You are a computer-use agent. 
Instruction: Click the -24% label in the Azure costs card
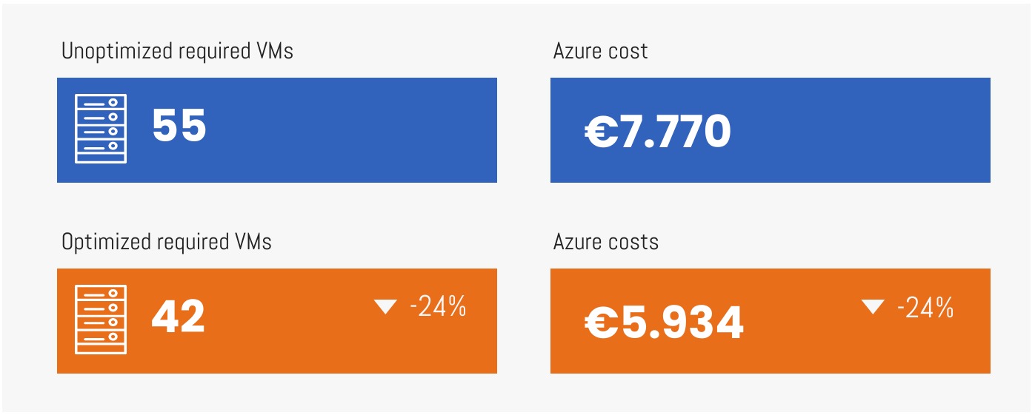click(925, 306)
